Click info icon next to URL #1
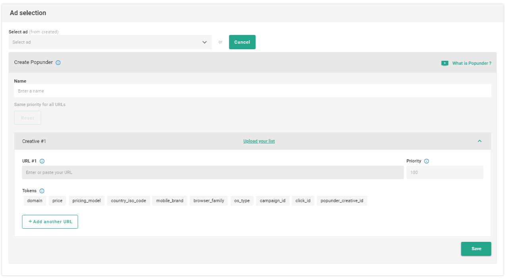Image resolution: width=507 pixels, height=278 pixels. coord(42,161)
